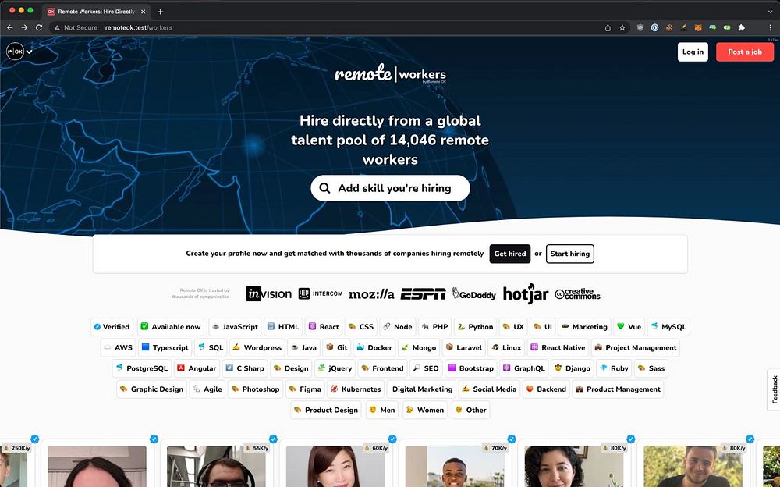Screen dimensions: 780x487
Task: Choose the Typescript skill tag
Action: [165, 347]
